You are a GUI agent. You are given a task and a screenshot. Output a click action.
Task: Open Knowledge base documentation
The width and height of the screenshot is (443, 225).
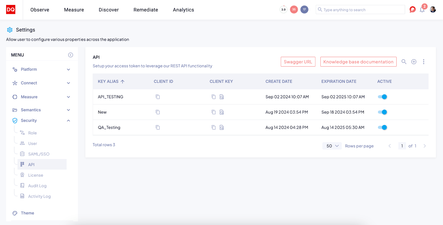click(x=358, y=62)
